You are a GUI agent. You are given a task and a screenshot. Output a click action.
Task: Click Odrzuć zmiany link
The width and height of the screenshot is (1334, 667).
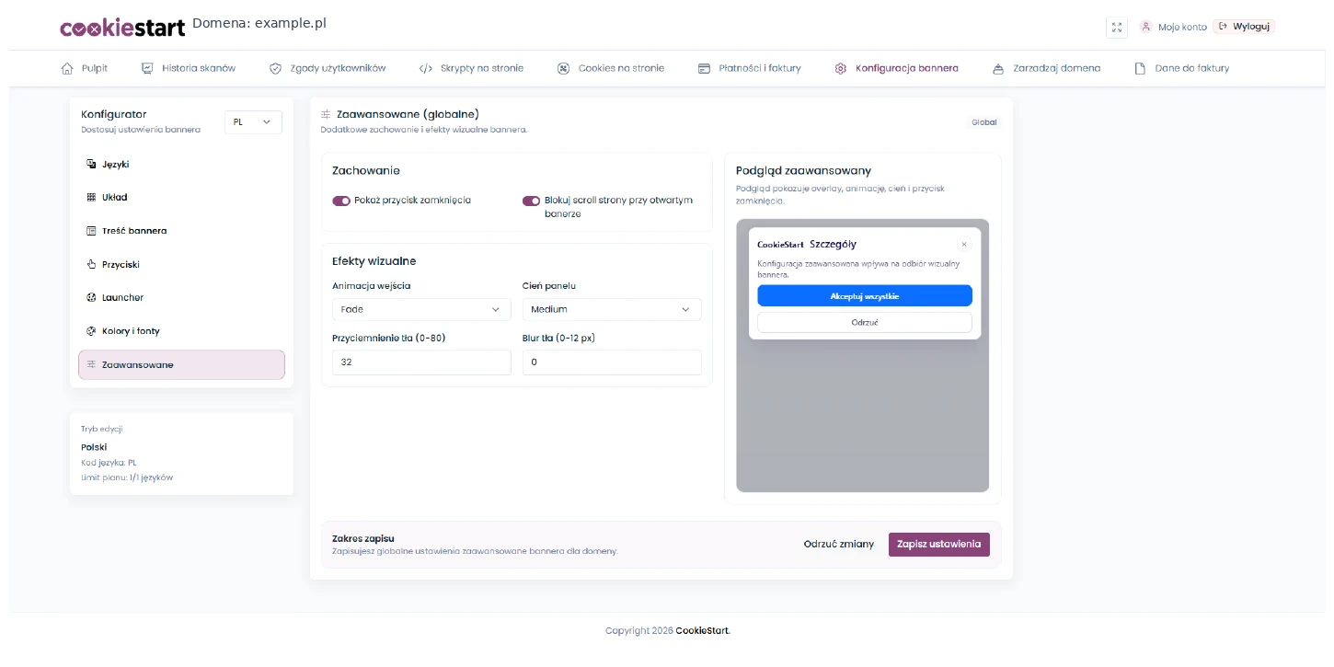839,544
